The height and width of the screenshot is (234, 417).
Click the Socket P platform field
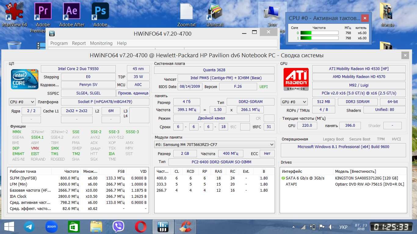pyautogui.click(x=105, y=102)
